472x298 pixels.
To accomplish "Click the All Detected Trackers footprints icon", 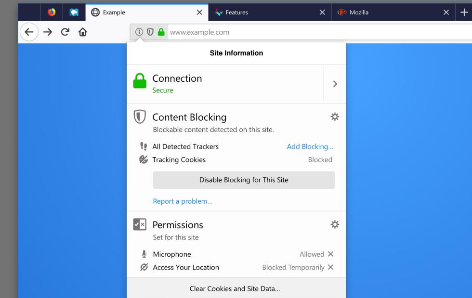I will (x=144, y=146).
